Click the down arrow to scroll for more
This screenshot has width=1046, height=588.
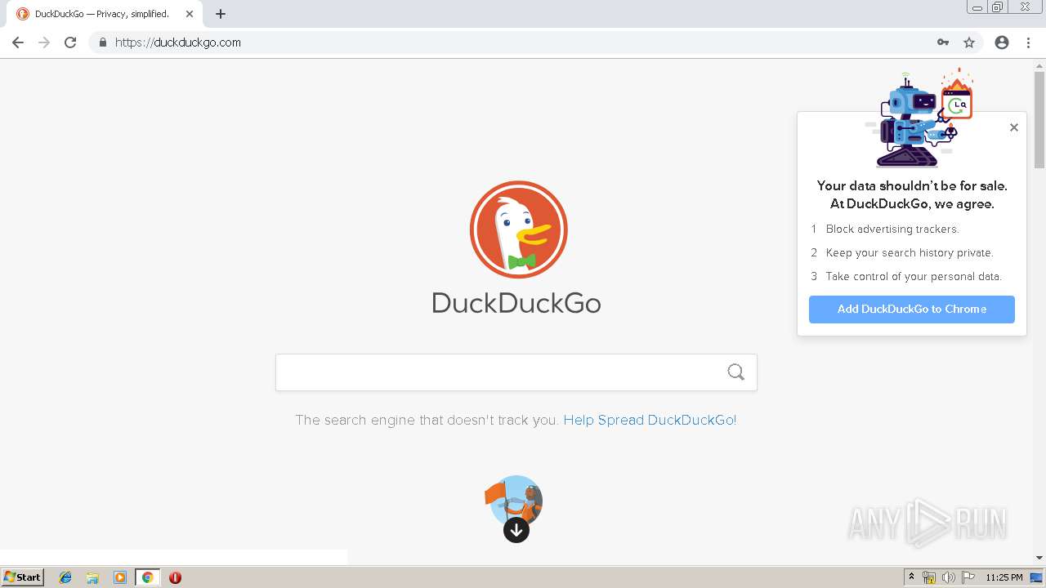pos(516,530)
